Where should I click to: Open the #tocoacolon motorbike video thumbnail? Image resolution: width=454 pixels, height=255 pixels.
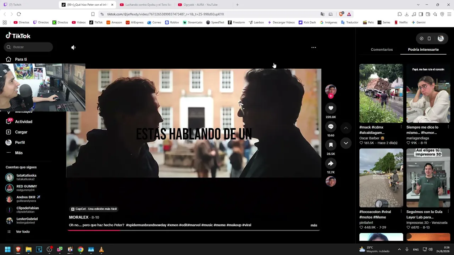point(381,178)
